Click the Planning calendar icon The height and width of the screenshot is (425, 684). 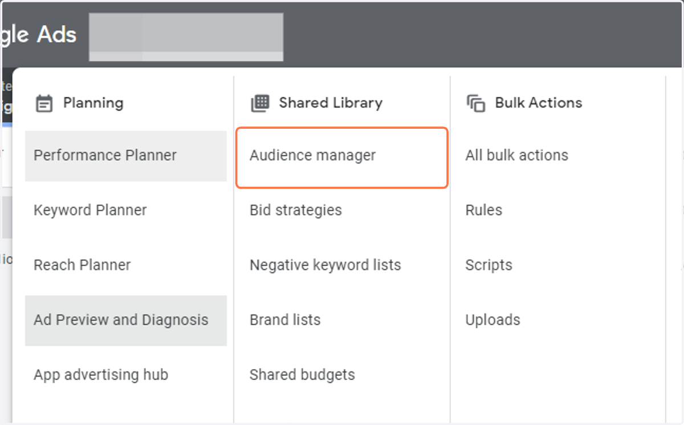(x=44, y=104)
